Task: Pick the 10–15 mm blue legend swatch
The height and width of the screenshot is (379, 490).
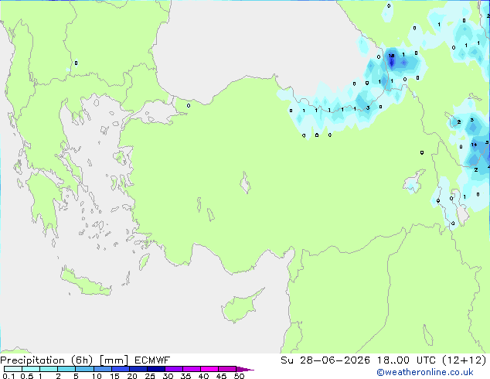Action: 103,369
